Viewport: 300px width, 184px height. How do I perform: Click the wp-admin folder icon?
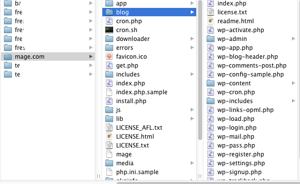[x=211, y=39]
